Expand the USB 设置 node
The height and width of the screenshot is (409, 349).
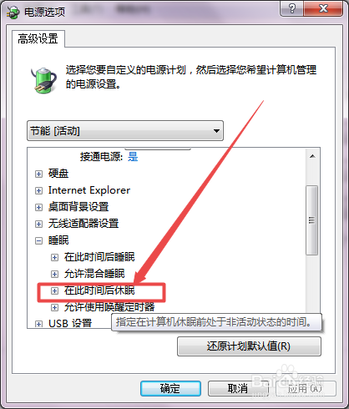tap(38, 324)
